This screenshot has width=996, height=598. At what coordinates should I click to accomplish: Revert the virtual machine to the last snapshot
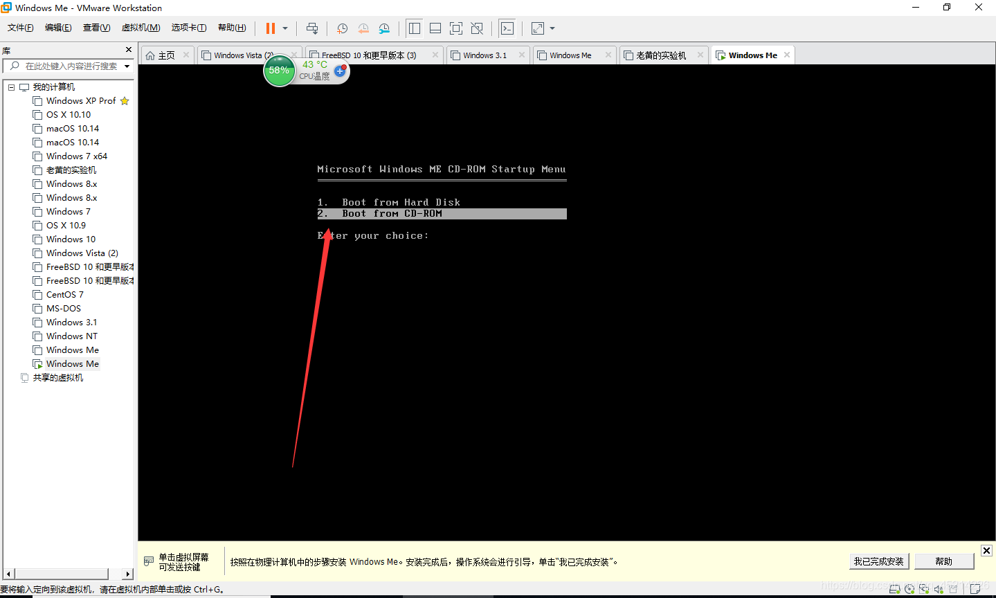coord(363,28)
